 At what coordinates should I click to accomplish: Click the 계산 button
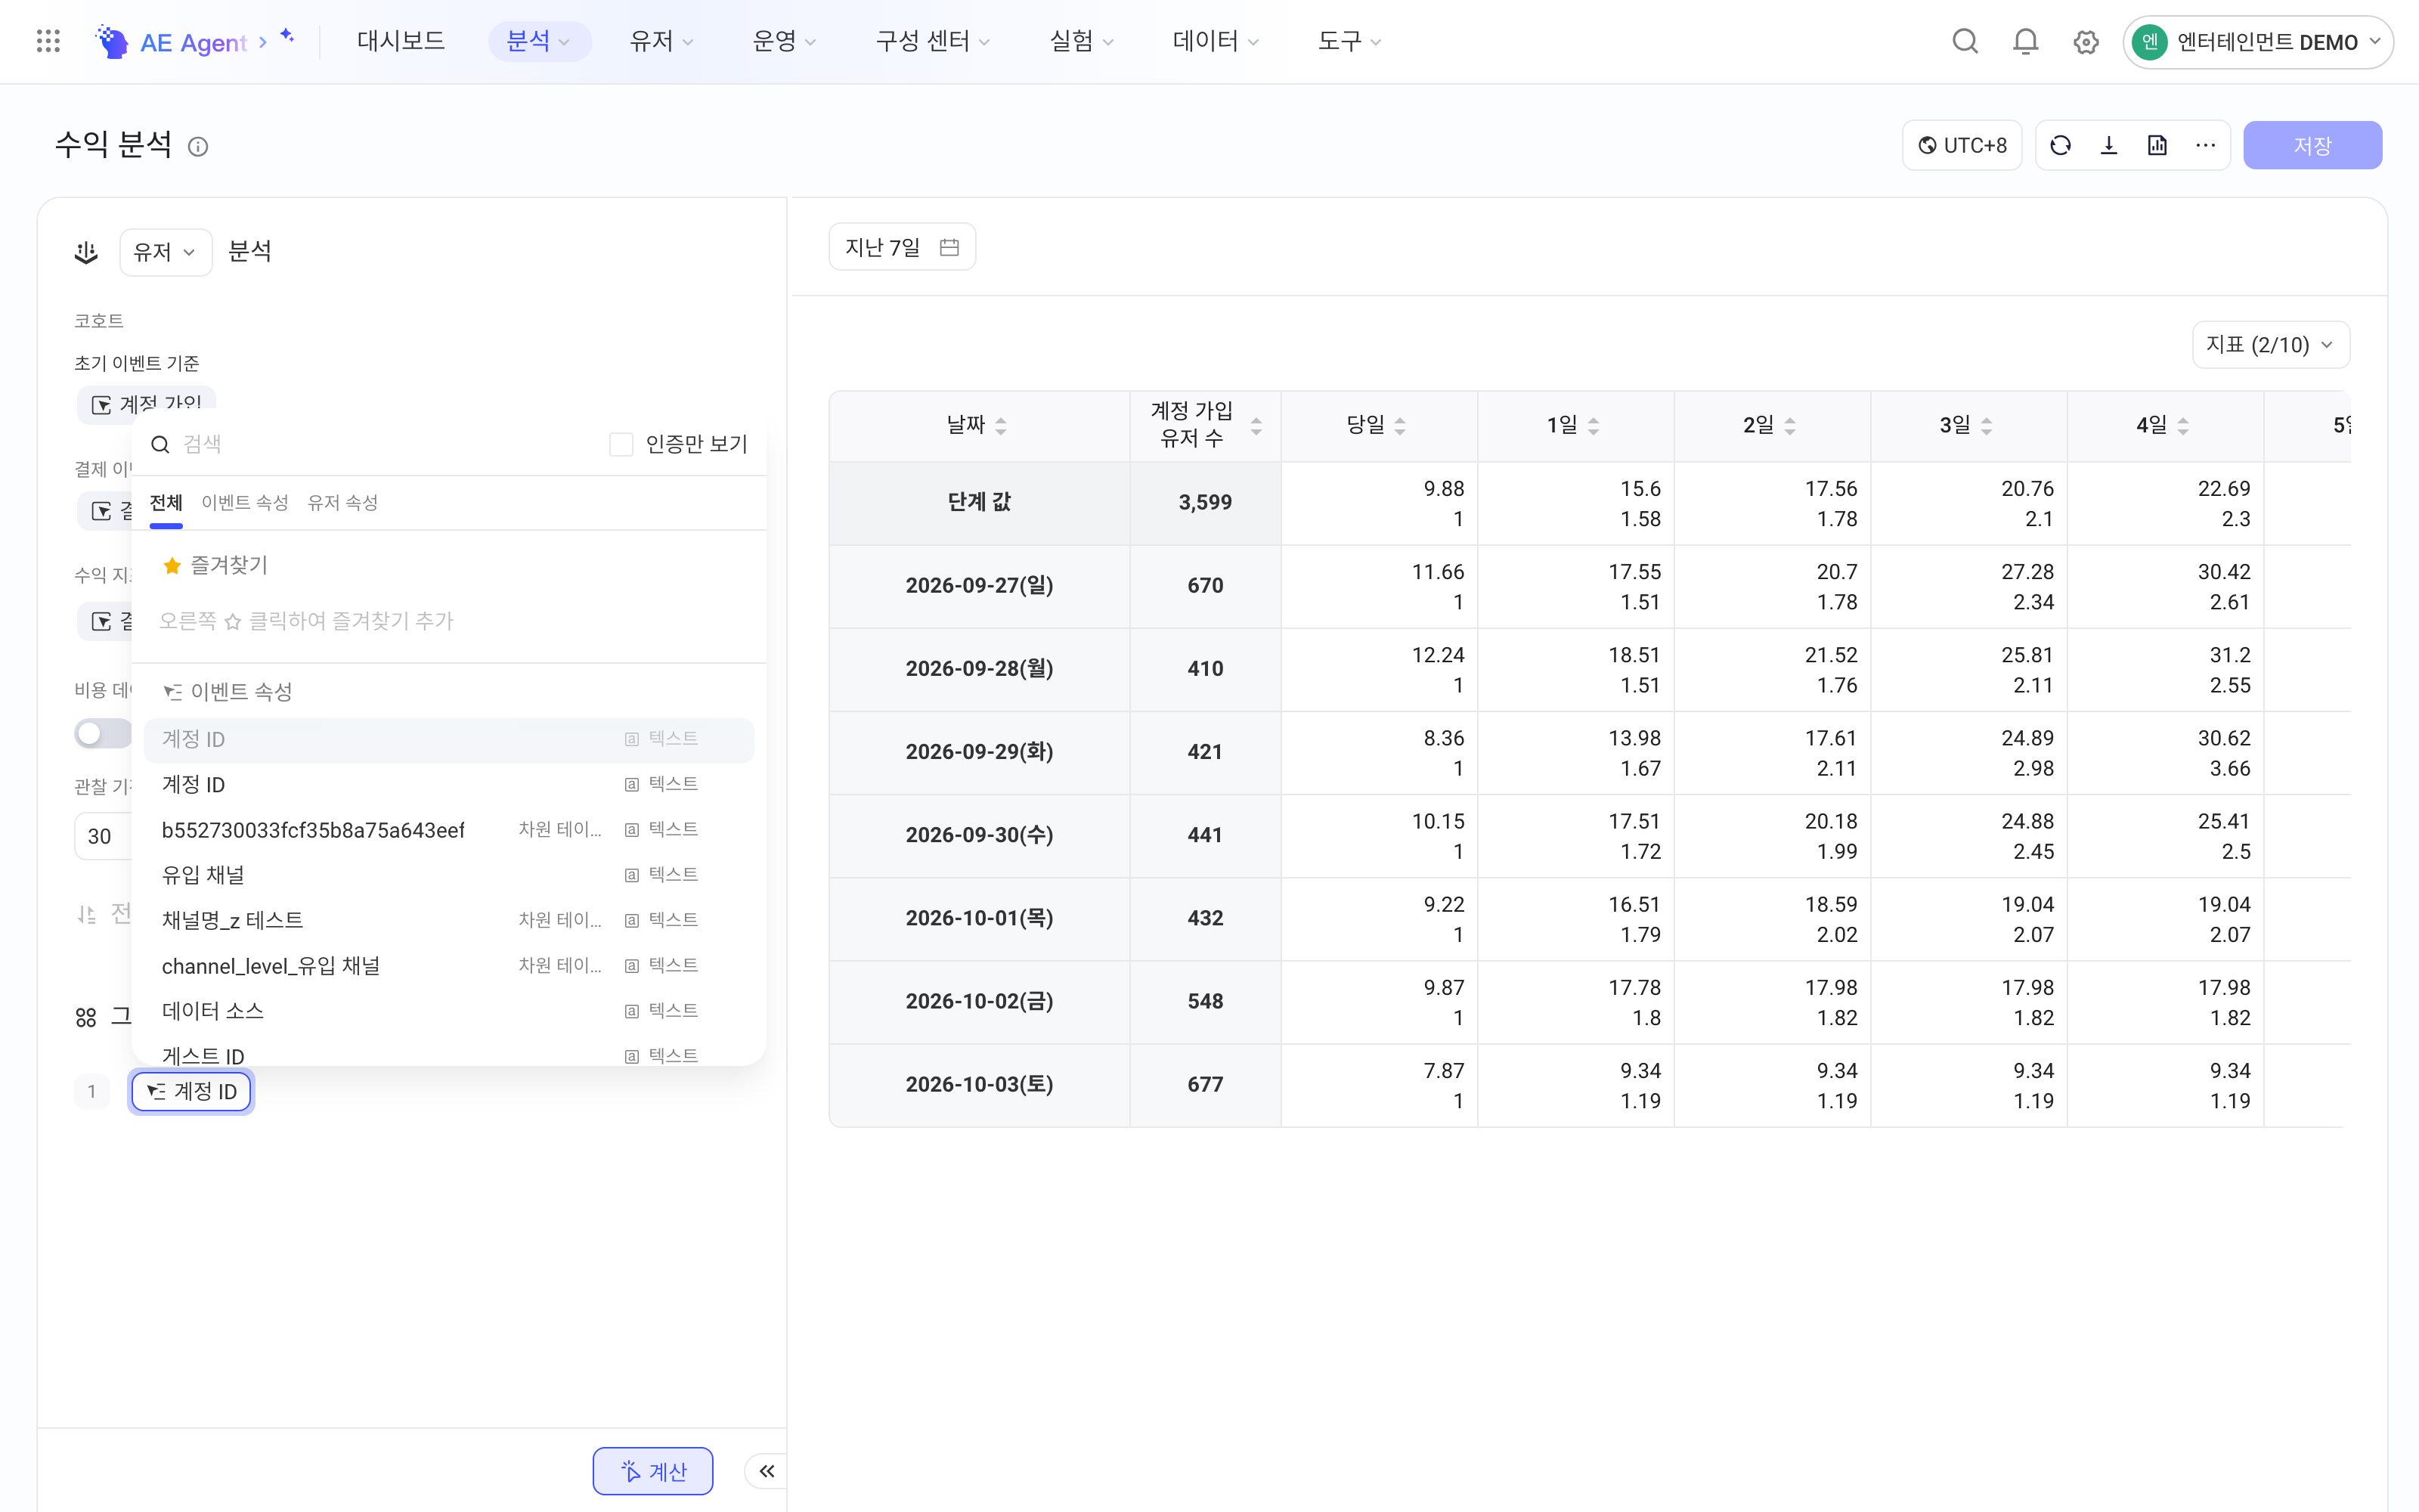click(652, 1471)
